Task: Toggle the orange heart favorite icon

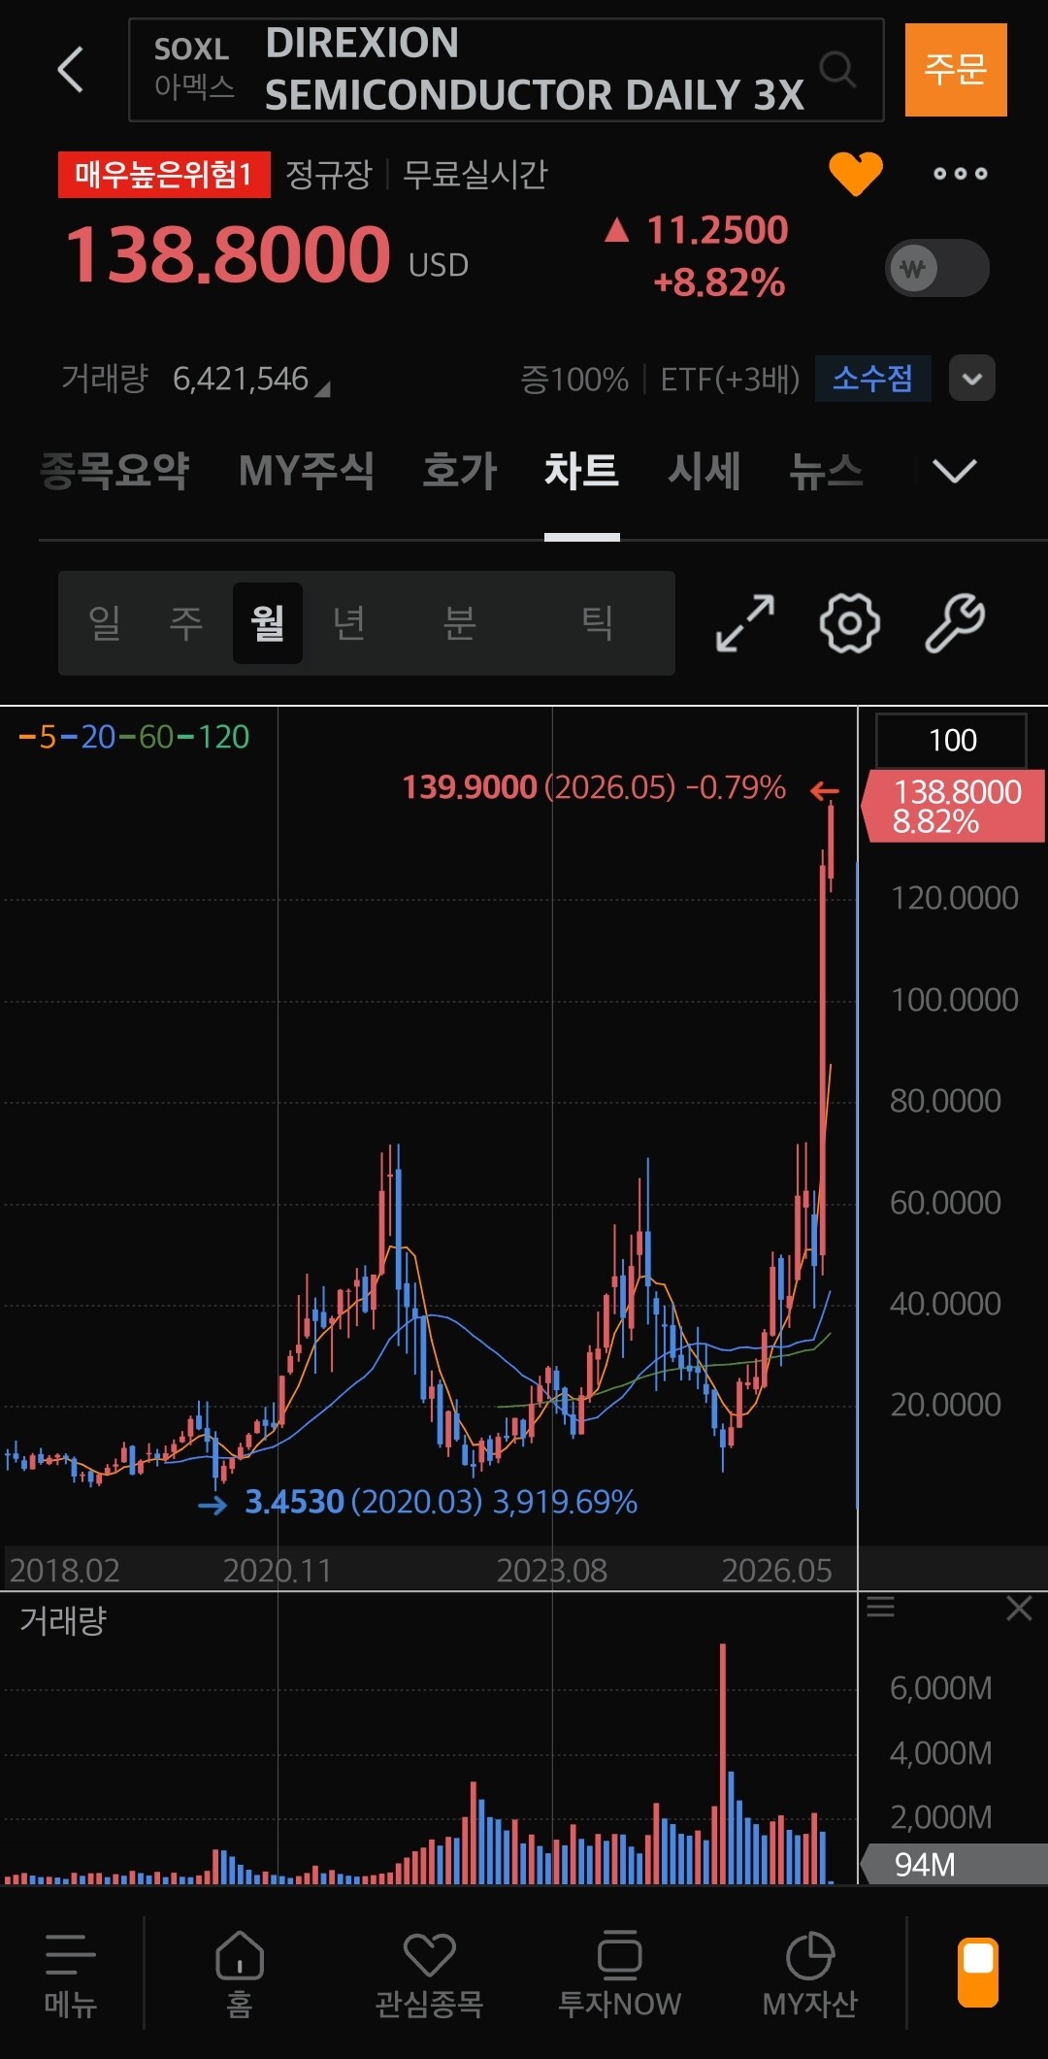Action: coord(855,174)
